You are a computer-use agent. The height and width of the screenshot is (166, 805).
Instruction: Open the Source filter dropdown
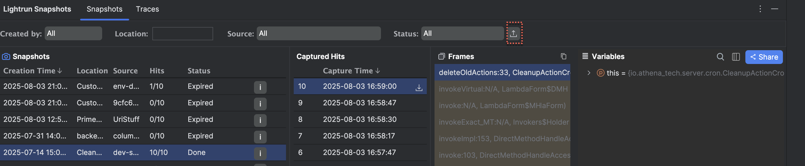pyautogui.click(x=318, y=33)
